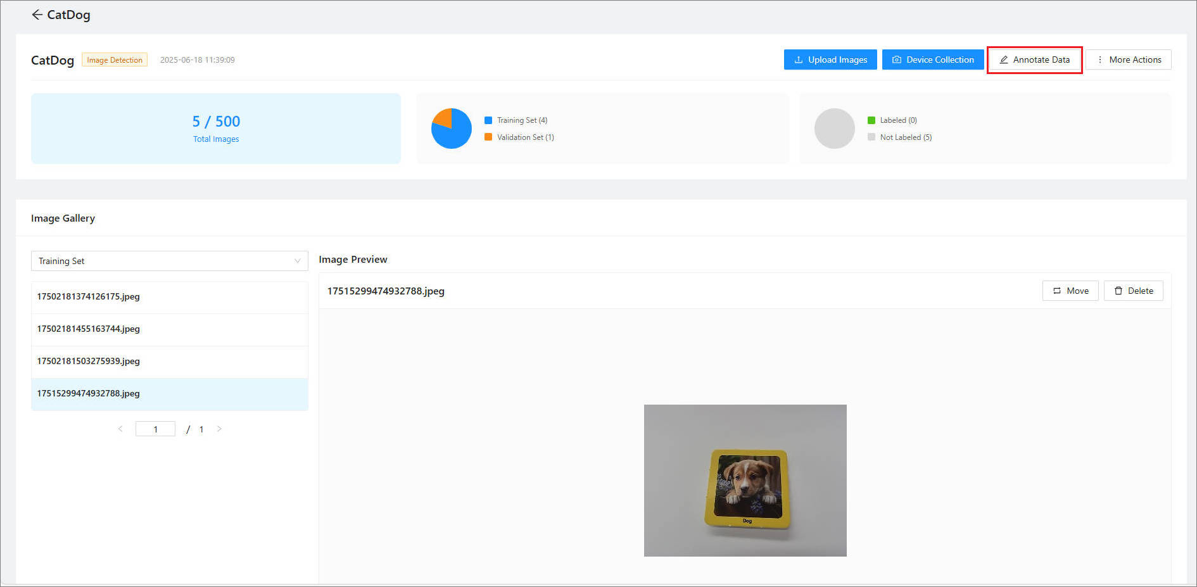
Task: Open the Training Set dropdown
Action: click(169, 261)
